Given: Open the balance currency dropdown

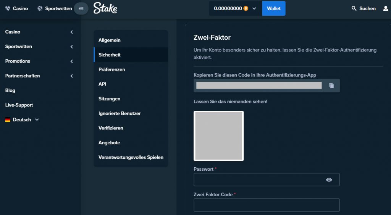Looking at the screenshot, I should (254, 8).
